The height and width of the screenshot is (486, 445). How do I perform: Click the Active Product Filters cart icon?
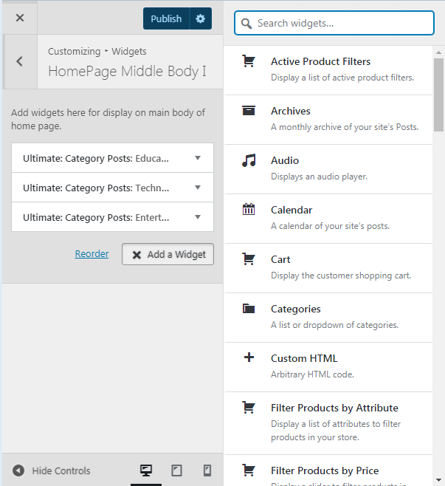[x=249, y=61]
